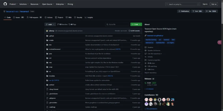Open zdenop author avatar in commit bar

(47, 31)
